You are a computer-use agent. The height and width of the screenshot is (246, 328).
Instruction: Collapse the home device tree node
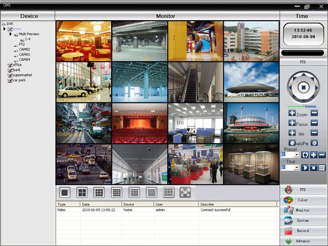[x=5, y=29]
